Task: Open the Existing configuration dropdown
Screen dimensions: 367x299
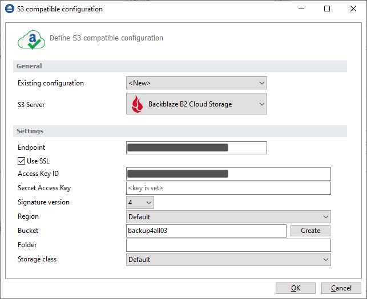Action: 196,83
